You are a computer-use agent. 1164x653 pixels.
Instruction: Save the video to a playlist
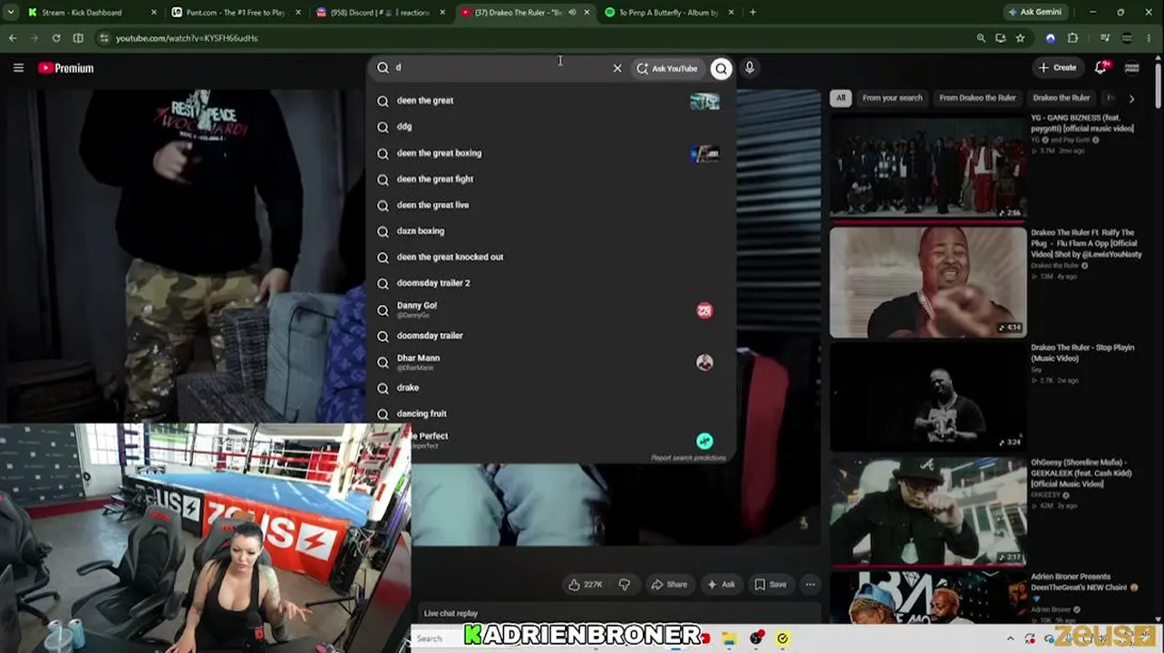[x=771, y=585]
